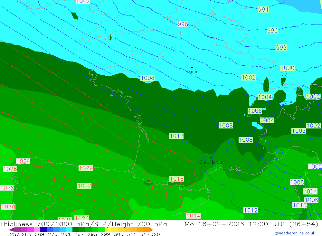
Task: Click the orange arrow at legend's right end
Action: click(x=151, y=230)
